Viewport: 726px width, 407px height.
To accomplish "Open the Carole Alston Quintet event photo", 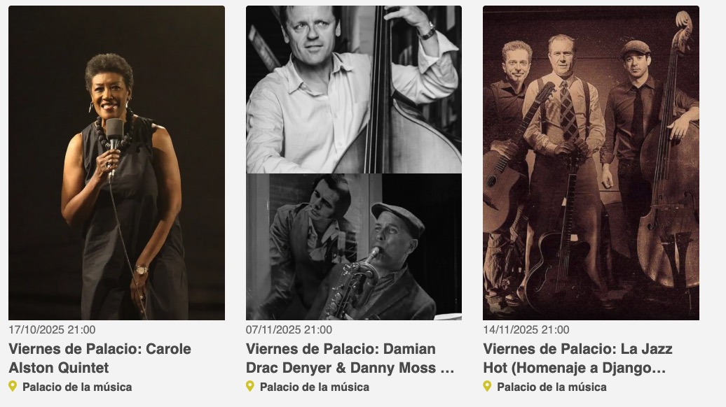I will tap(116, 163).
